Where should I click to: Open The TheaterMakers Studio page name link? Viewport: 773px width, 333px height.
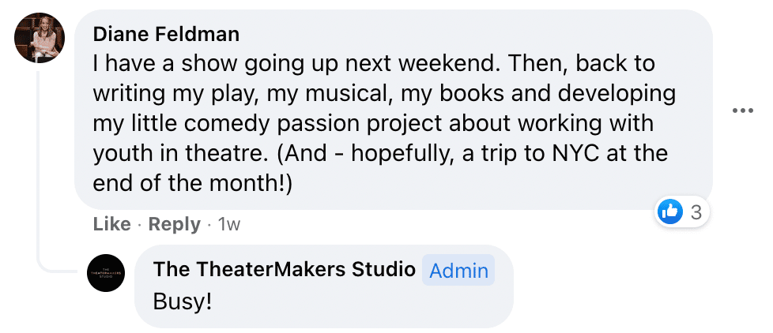284,269
